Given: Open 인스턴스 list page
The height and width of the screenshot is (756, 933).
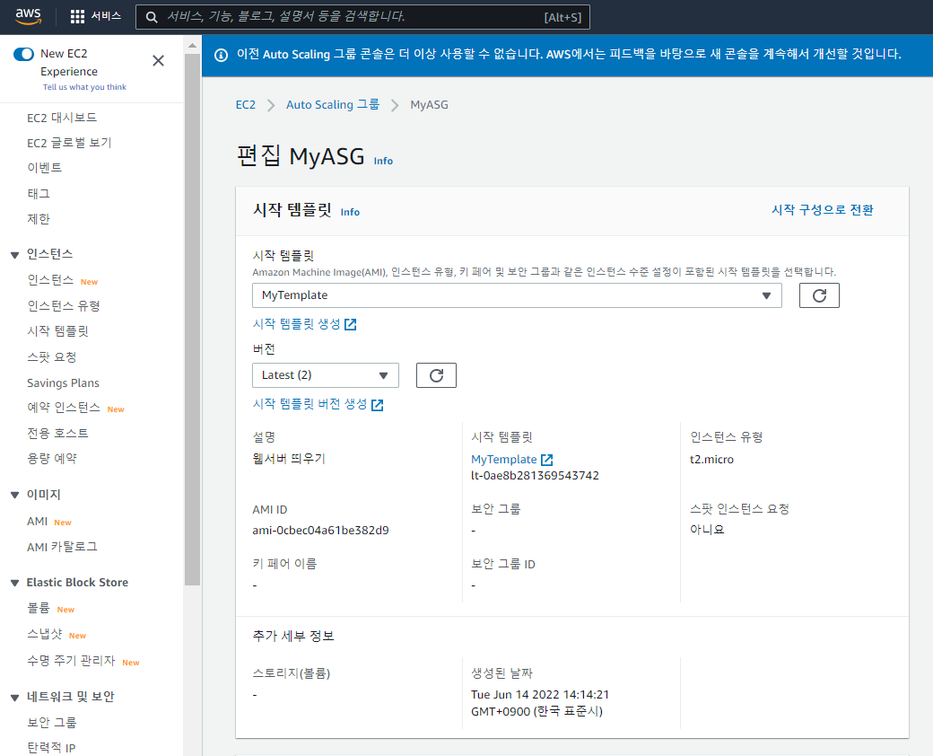Looking at the screenshot, I should coord(50,280).
